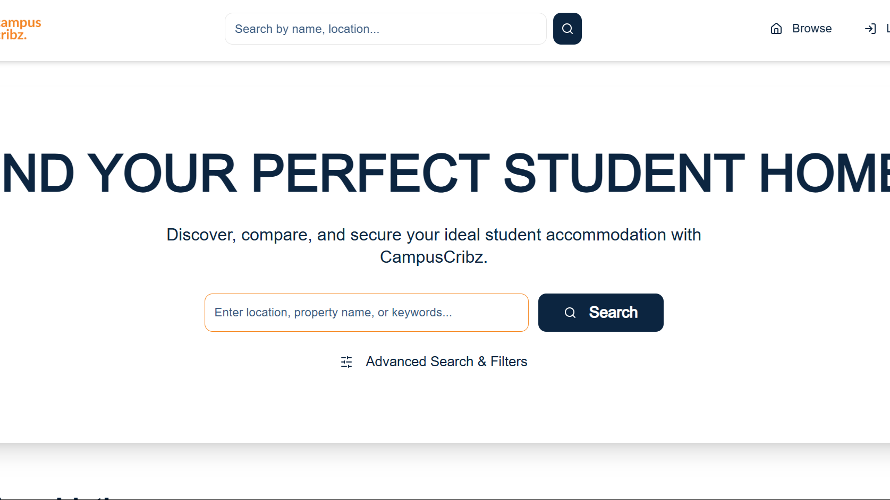Click the 'Enter location, property name, or keywords' input
The image size is (890, 500).
point(366,313)
